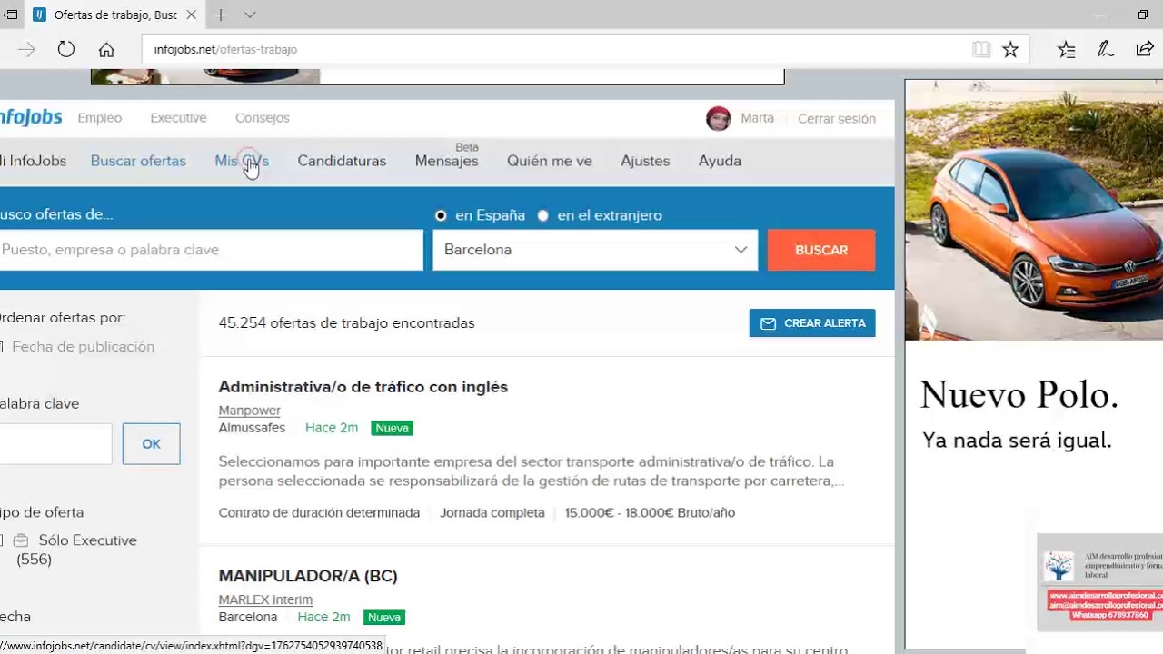The width and height of the screenshot is (1163, 654).
Task: Open the Ayuda tab
Action: click(720, 161)
